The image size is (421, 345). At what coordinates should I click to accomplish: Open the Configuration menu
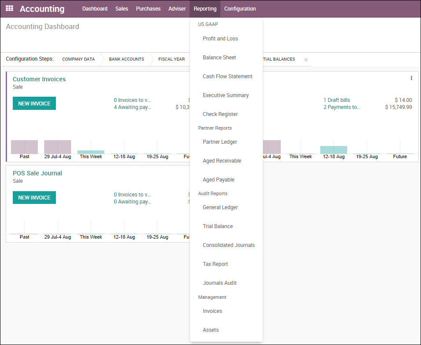(x=240, y=9)
